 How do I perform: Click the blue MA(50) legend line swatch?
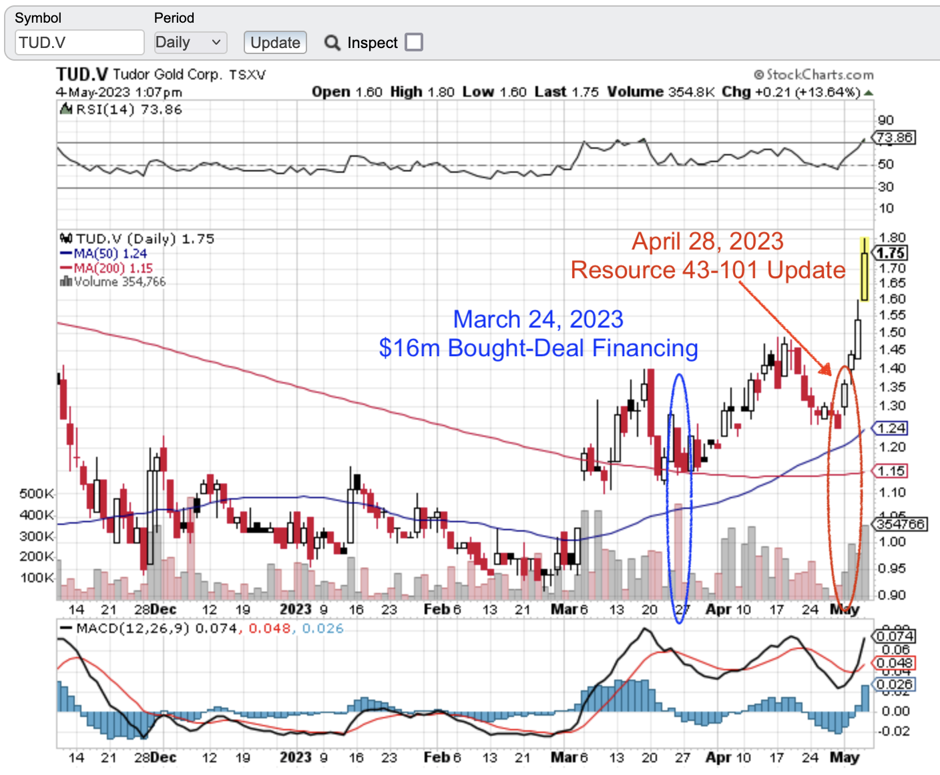[x=65, y=253]
